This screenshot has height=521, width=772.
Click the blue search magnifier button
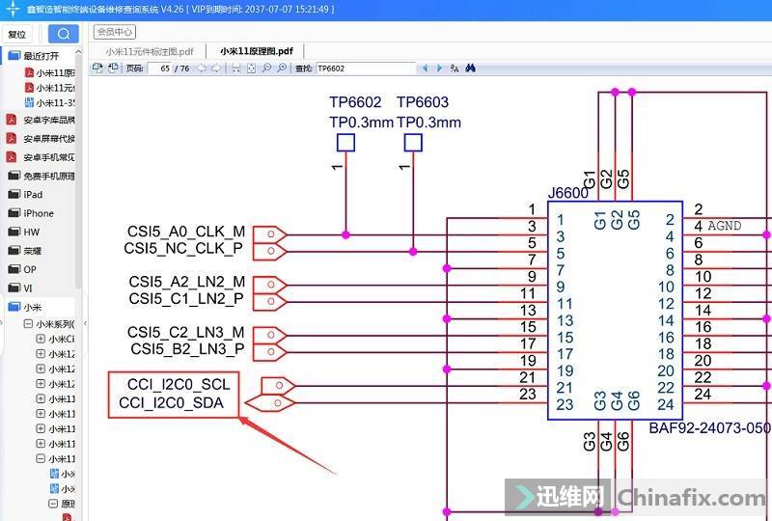[64, 34]
